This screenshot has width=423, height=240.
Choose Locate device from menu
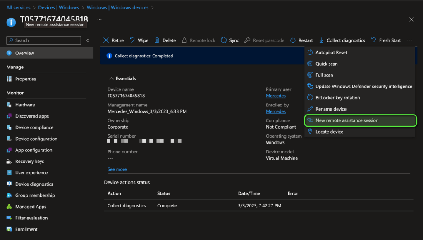coord(329,132)
